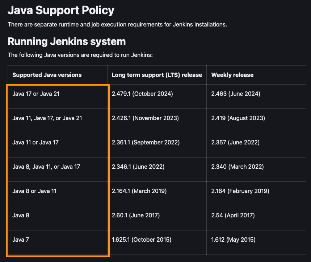The width and height of the screenshot is (311, 262).
Task: Select the Java 11 or Java 17 cell
Action: point(35,142)
